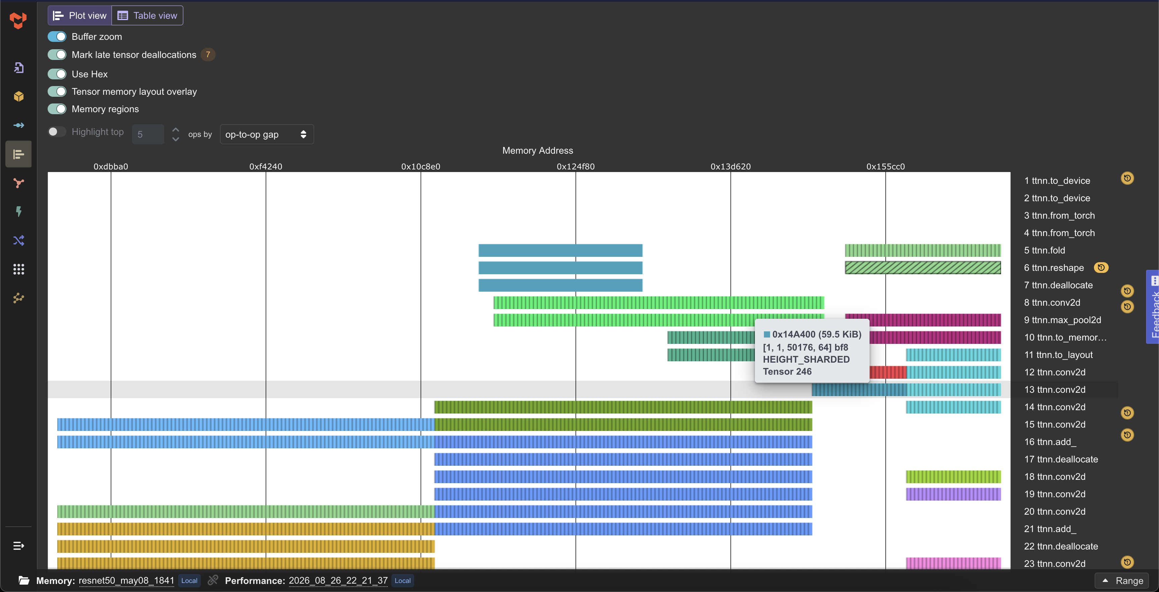
Task: Switch to the Table view tab
Action: [148, 16]
